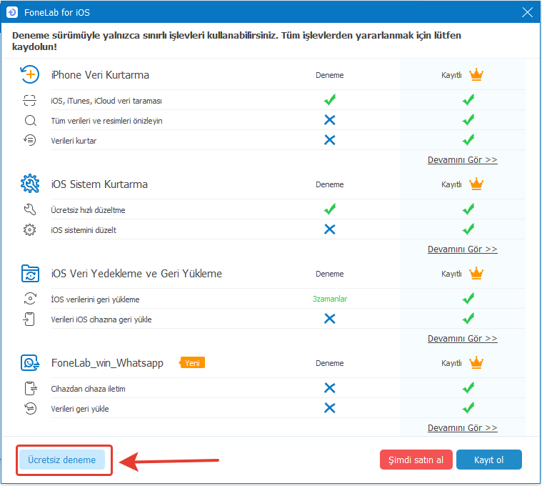The image size is (542, 486).
Task: Click the magnifier icon for önizleyin row
Action: coord(30,121)
